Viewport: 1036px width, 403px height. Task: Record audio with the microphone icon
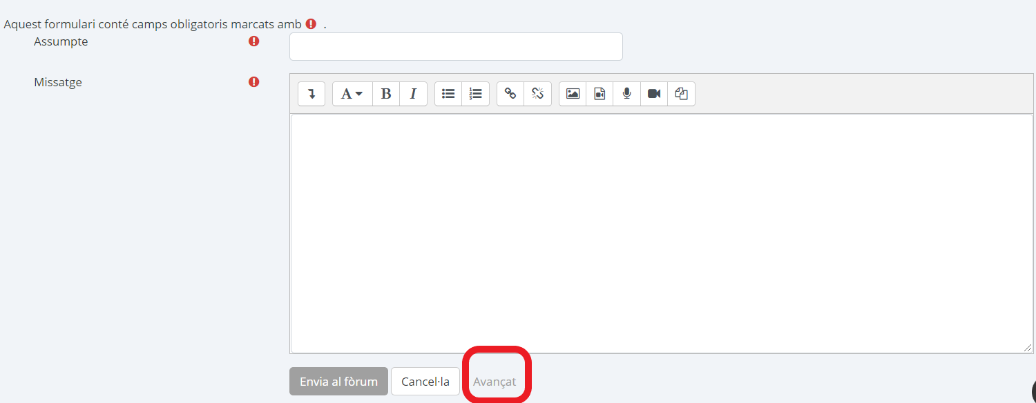click(626, 94)
